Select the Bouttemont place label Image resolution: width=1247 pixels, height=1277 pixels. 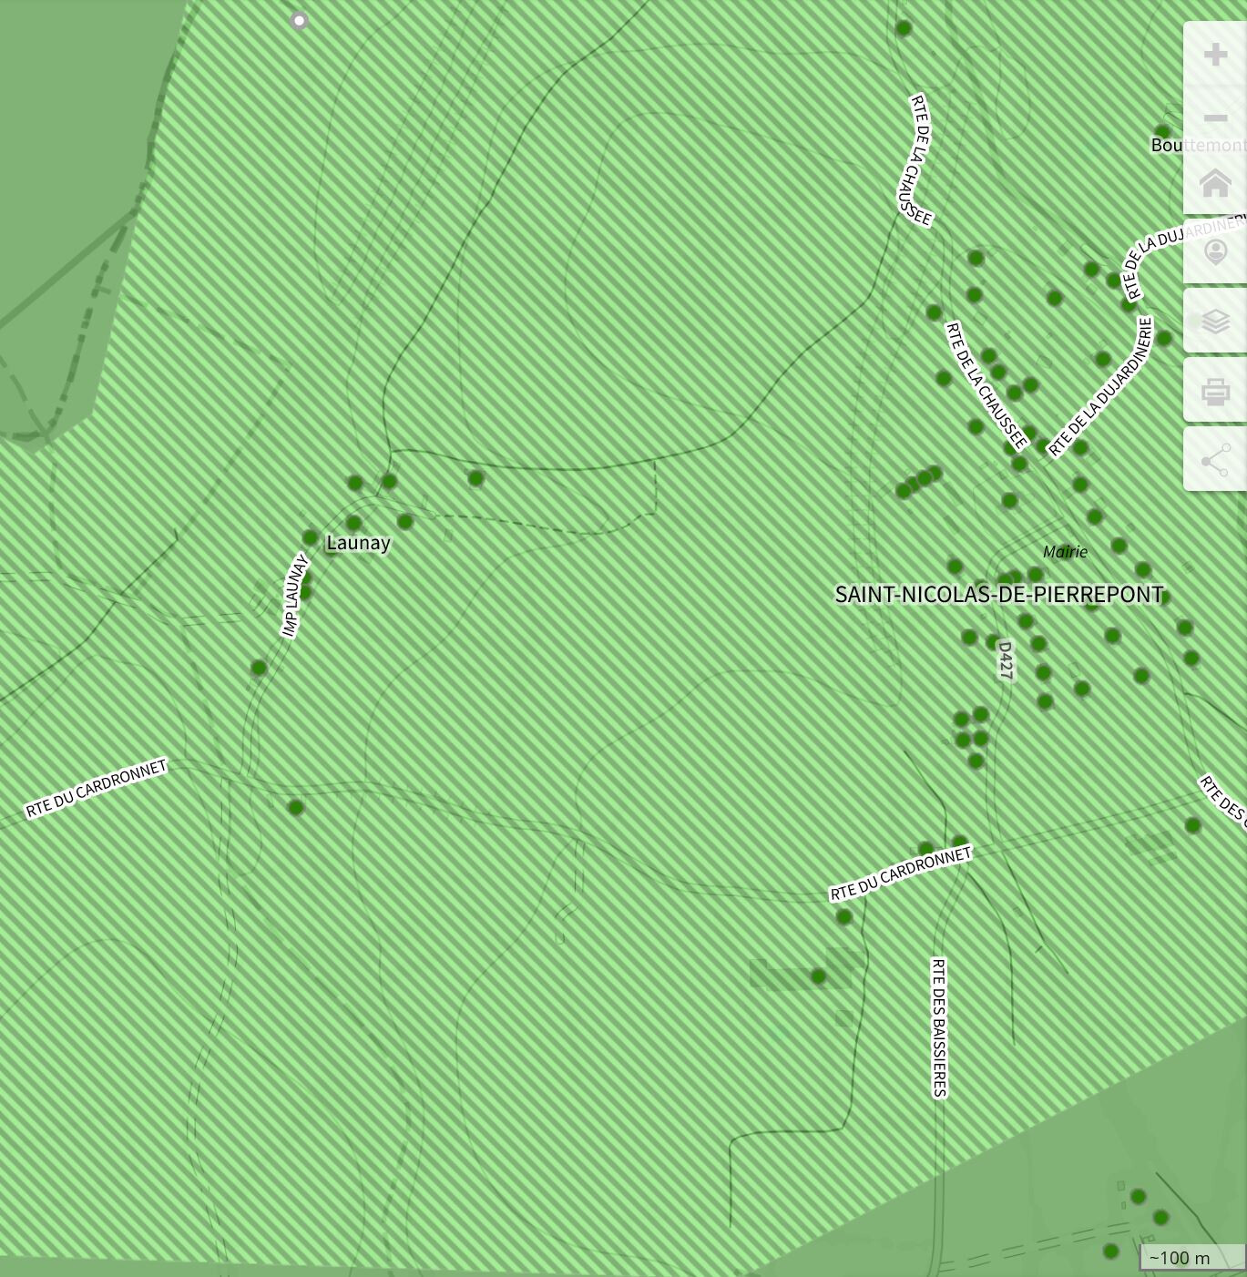pyautogui.click(x=1197, y=145)
